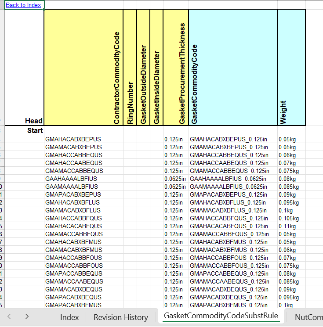
Task: Select cell GMAMACCABBFOUS in contractor column
Action: [x=83, y=266]
